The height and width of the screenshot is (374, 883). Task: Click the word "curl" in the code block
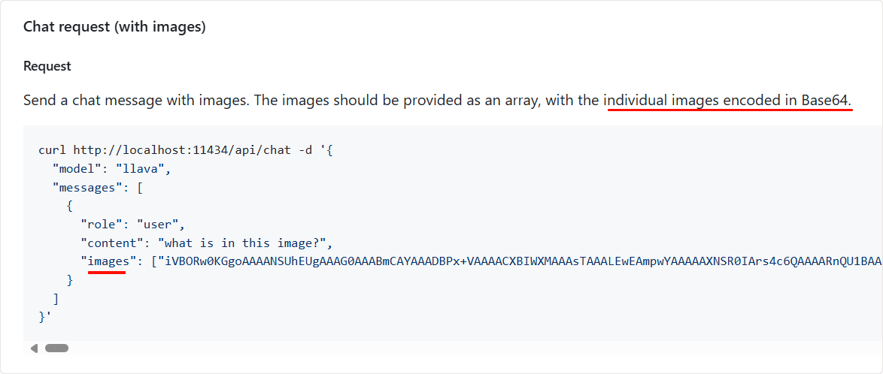52,150
